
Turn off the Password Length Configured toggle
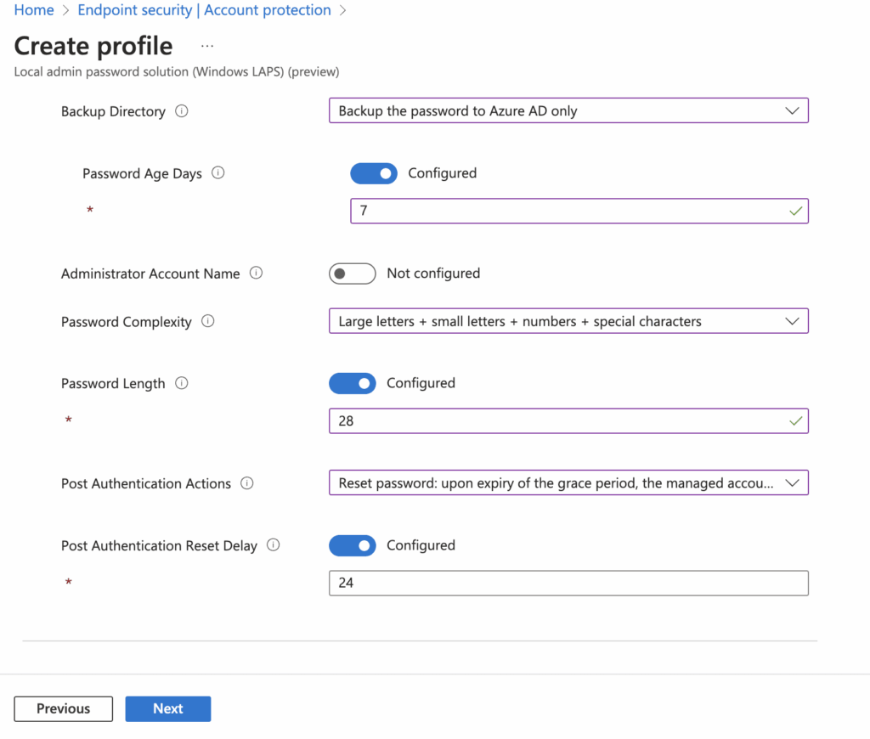point(353,383)
